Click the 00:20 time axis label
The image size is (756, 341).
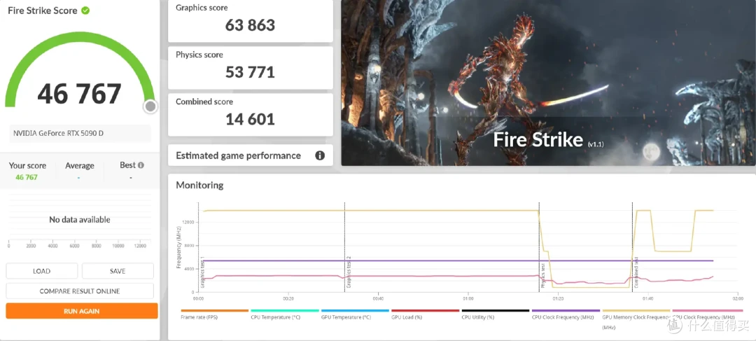tap(288, 298)
